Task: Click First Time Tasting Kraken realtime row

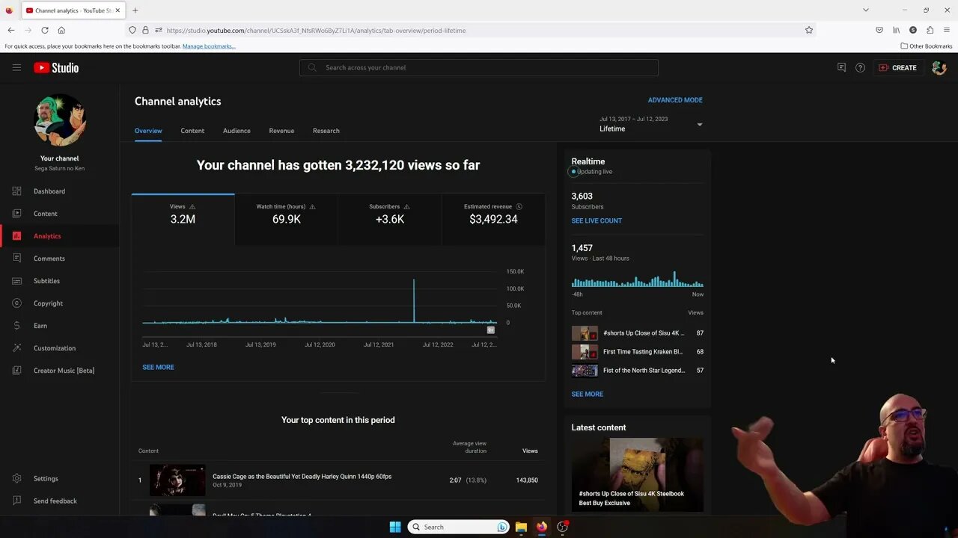Action: click(x=637, y=352)
